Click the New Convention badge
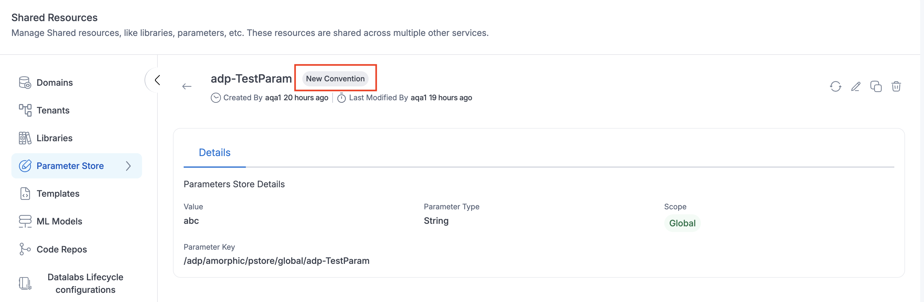The width and height of the screenshot is (924, 302). 335,78
